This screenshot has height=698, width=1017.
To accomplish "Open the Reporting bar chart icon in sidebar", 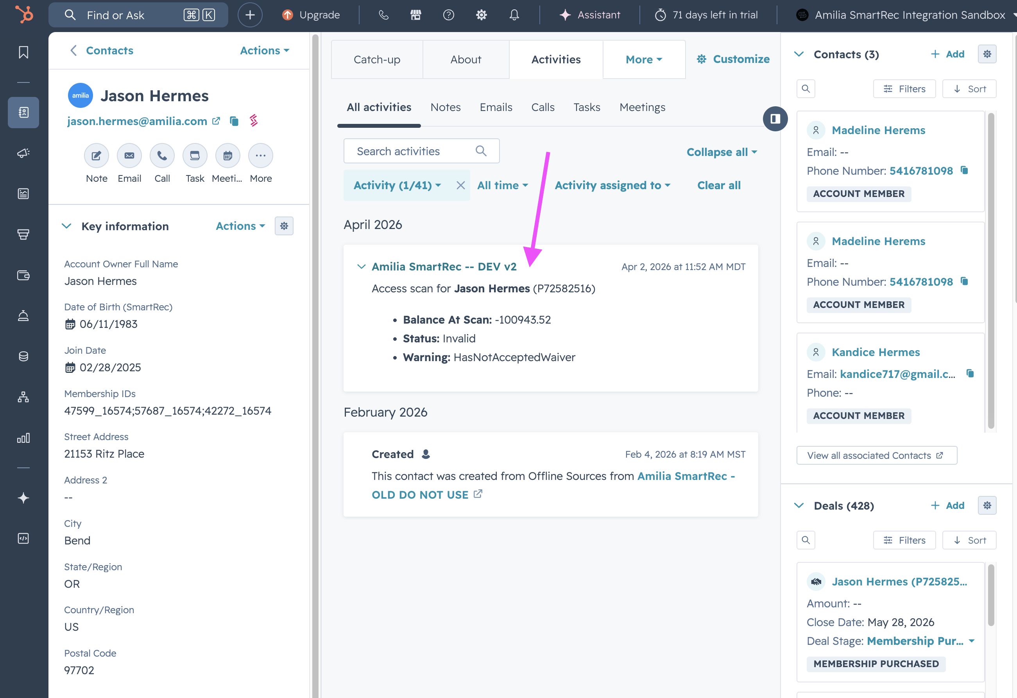I will click(x=23, y=438).
